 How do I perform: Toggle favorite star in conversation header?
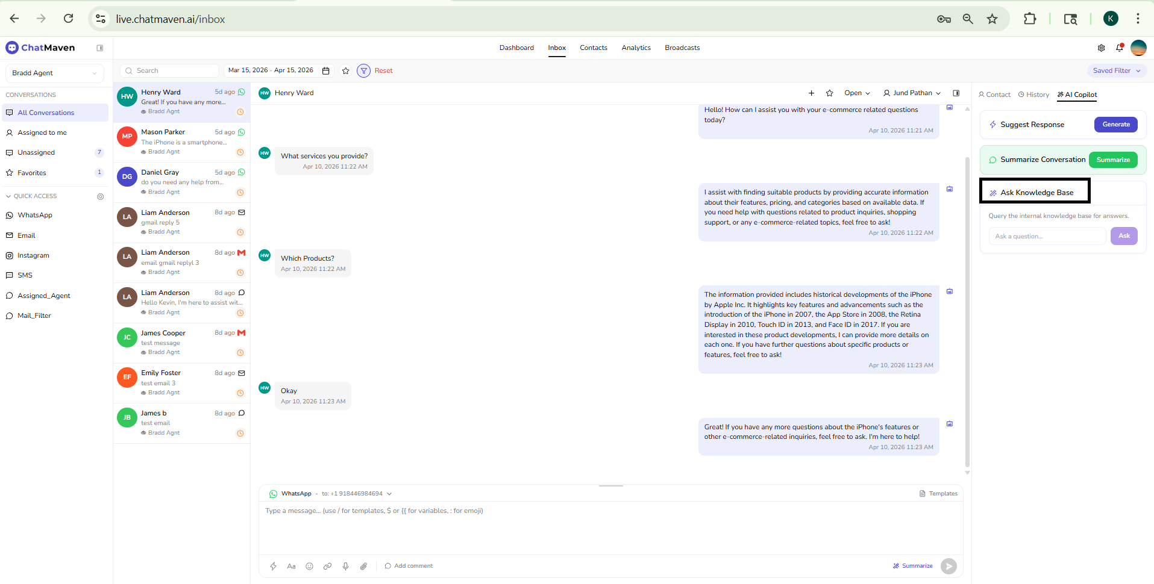click(829, 93)
